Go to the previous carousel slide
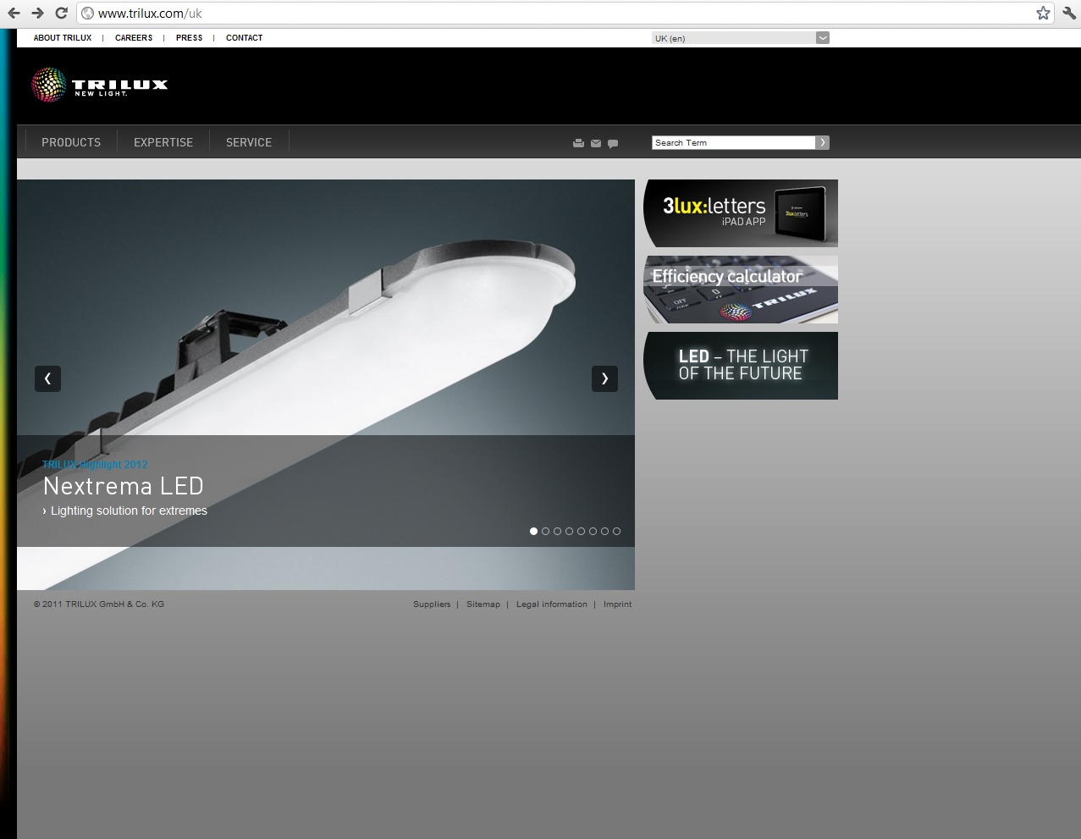Viewport: 1081px width, 839px height. coord(47,378)
